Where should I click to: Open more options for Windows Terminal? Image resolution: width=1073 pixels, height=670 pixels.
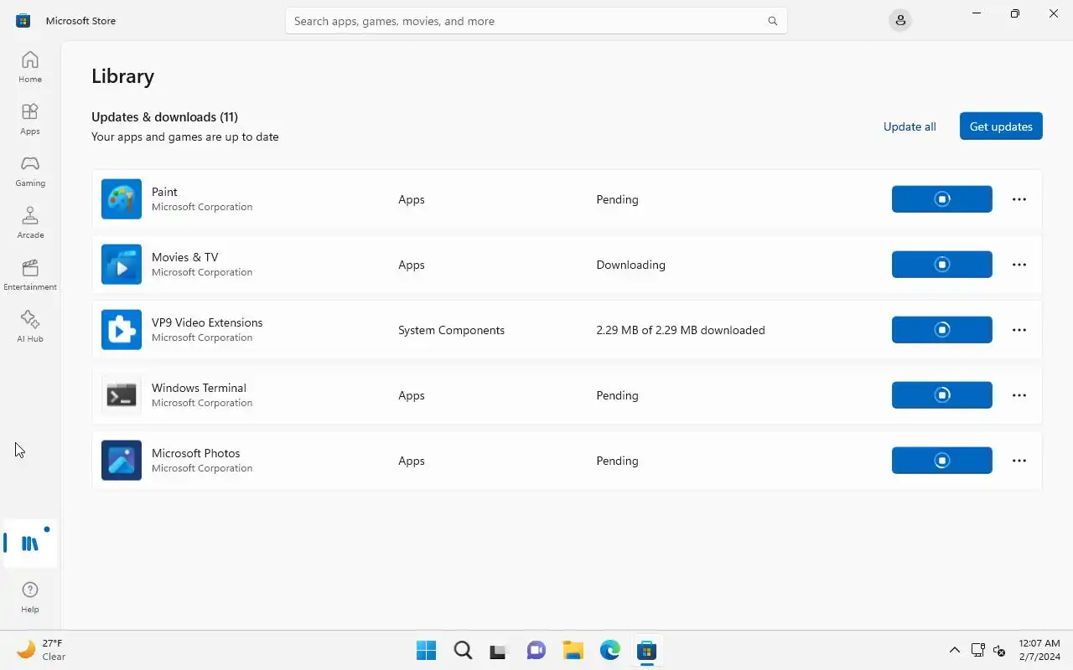[1019, 395]
